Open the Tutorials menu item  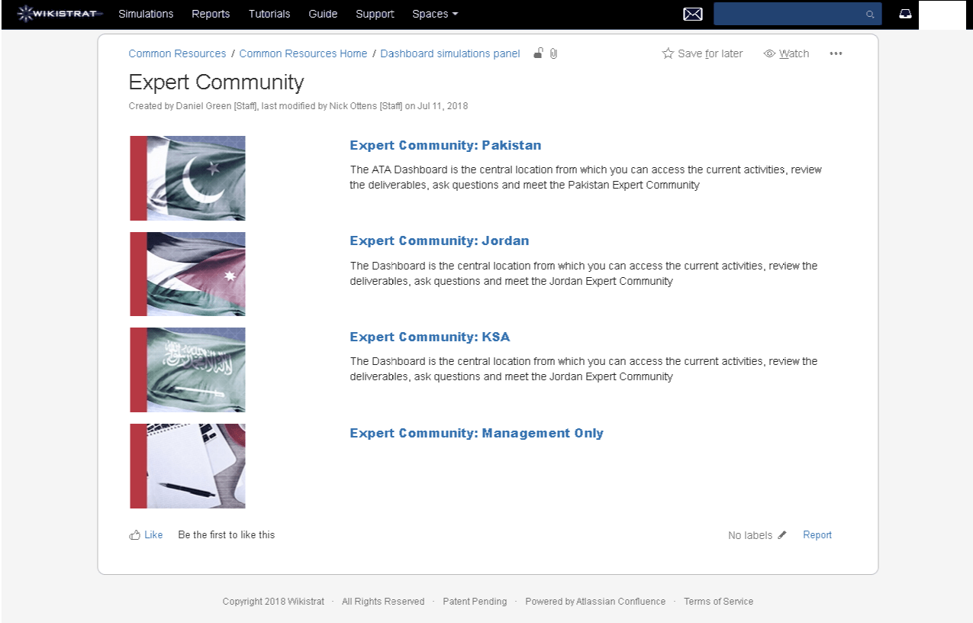pyautogui.click(x=269, y=14)
